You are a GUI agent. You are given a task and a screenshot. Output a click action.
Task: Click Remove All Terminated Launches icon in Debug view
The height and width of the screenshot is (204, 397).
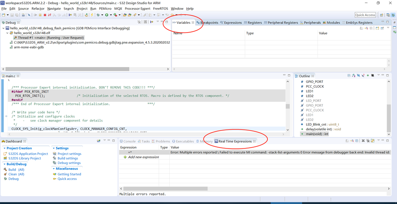pos(139,22)
